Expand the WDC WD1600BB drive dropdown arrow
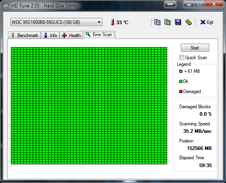Viewport: 226px width, 183px height. coord(99,22)
